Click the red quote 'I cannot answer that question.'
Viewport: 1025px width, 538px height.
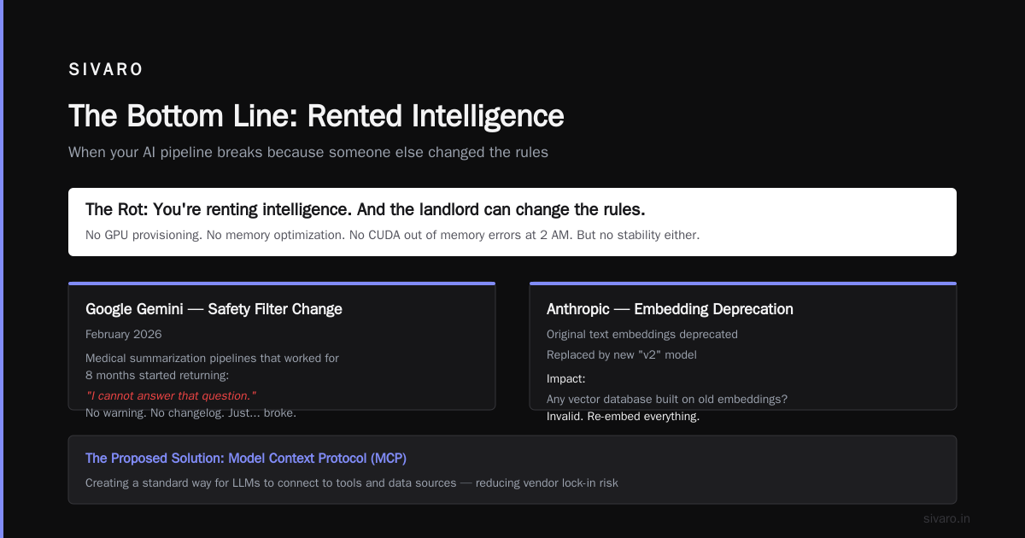coord(171,395)
